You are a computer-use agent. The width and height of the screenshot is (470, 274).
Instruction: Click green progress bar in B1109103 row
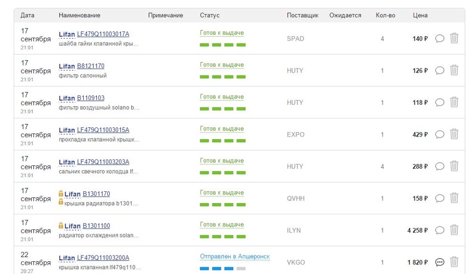[223, 109]
